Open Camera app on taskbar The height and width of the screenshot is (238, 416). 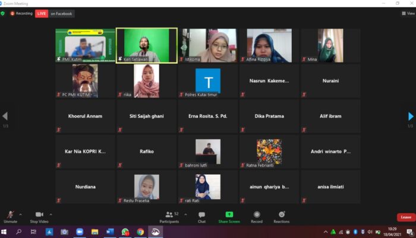(x=64, y=232)
